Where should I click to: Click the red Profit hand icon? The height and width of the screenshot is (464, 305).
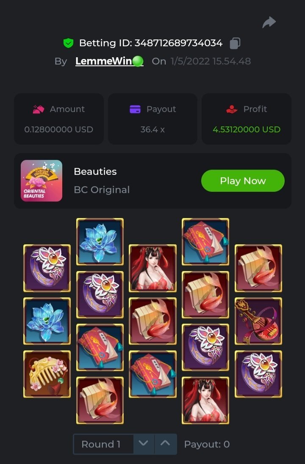click(x=232, y=109)
